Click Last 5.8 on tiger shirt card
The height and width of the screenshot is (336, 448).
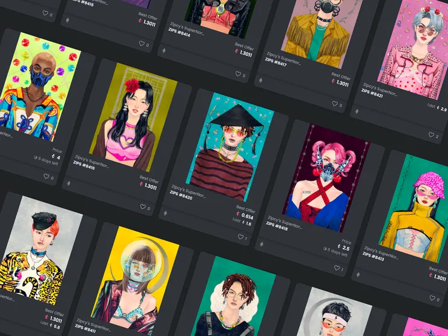point(50,324)
